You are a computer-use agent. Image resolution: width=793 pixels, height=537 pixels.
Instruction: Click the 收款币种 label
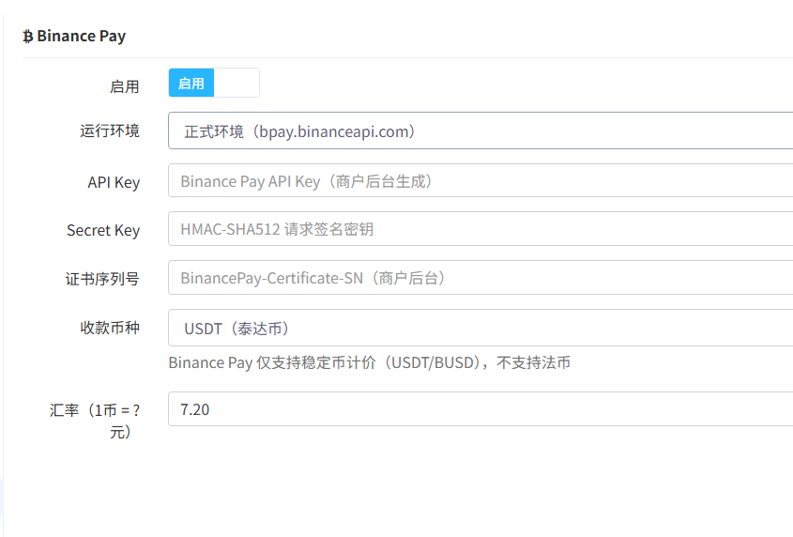click(x=110, y=328)
